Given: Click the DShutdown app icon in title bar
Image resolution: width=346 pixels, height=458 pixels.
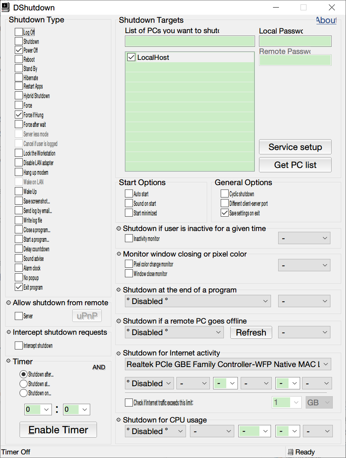Looking at the screenshot, I should [x=6, y=7].
